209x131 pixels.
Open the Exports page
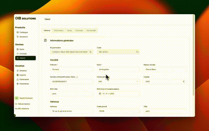[x=23, y=75]
